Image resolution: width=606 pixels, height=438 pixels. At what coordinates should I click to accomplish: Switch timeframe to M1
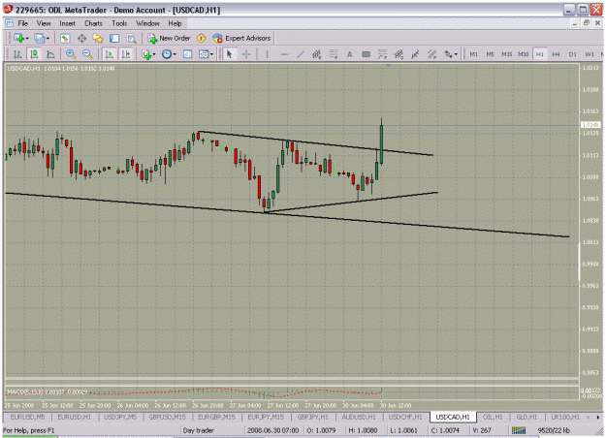click(473, 54)
